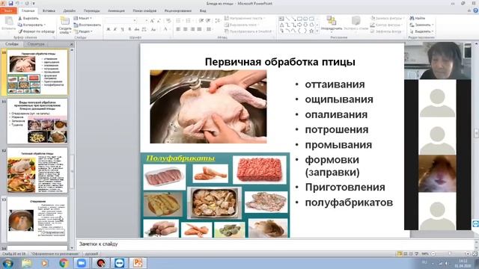Open line spacing options
The image size is (479, 269).
click(x=218, y=20)
